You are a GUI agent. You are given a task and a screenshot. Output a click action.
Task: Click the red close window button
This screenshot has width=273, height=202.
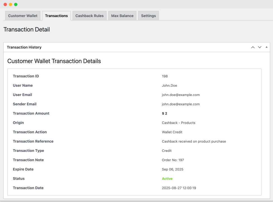pos(5,4)
